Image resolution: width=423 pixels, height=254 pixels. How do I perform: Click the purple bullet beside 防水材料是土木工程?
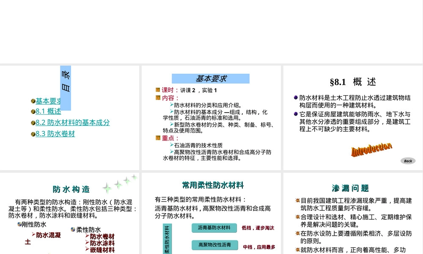[296, 97]
